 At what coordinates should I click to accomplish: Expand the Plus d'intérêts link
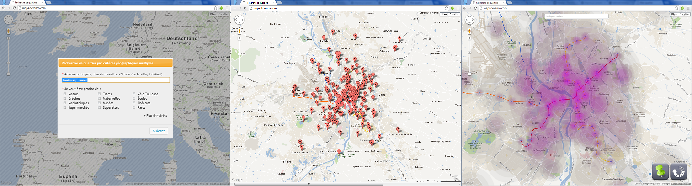coord(155,116)
